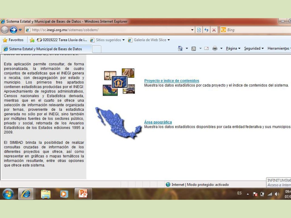Click the network signal tray icon

point(270,194)
